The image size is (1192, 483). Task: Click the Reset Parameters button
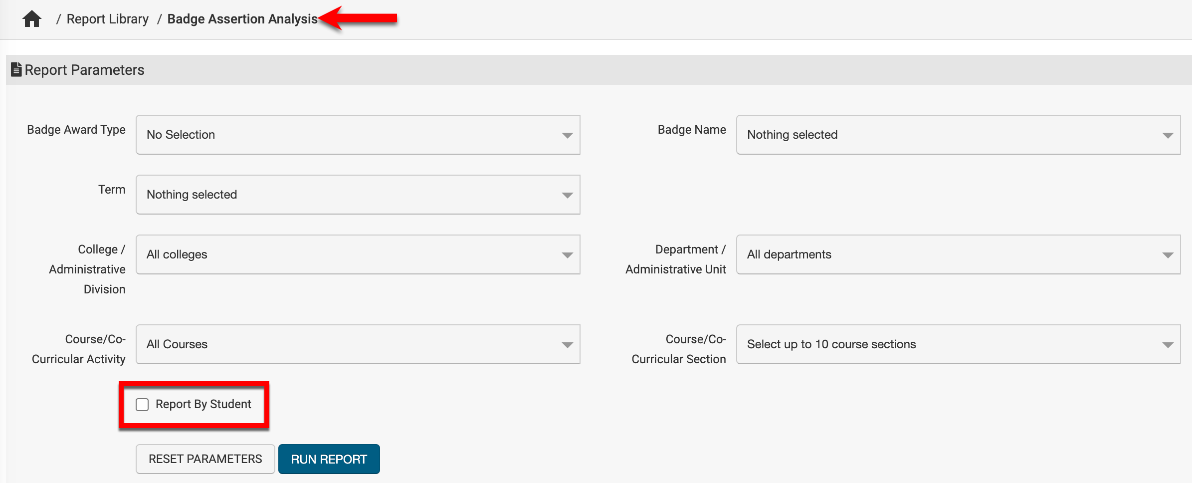pos(205,459)
